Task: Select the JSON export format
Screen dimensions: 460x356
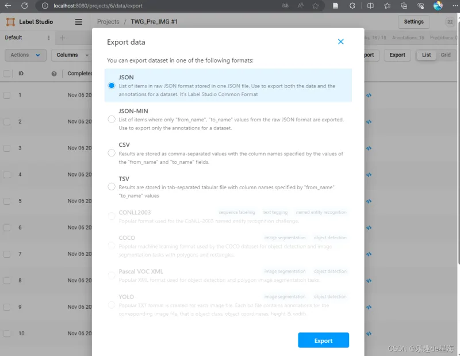Action: coord(112,86)
